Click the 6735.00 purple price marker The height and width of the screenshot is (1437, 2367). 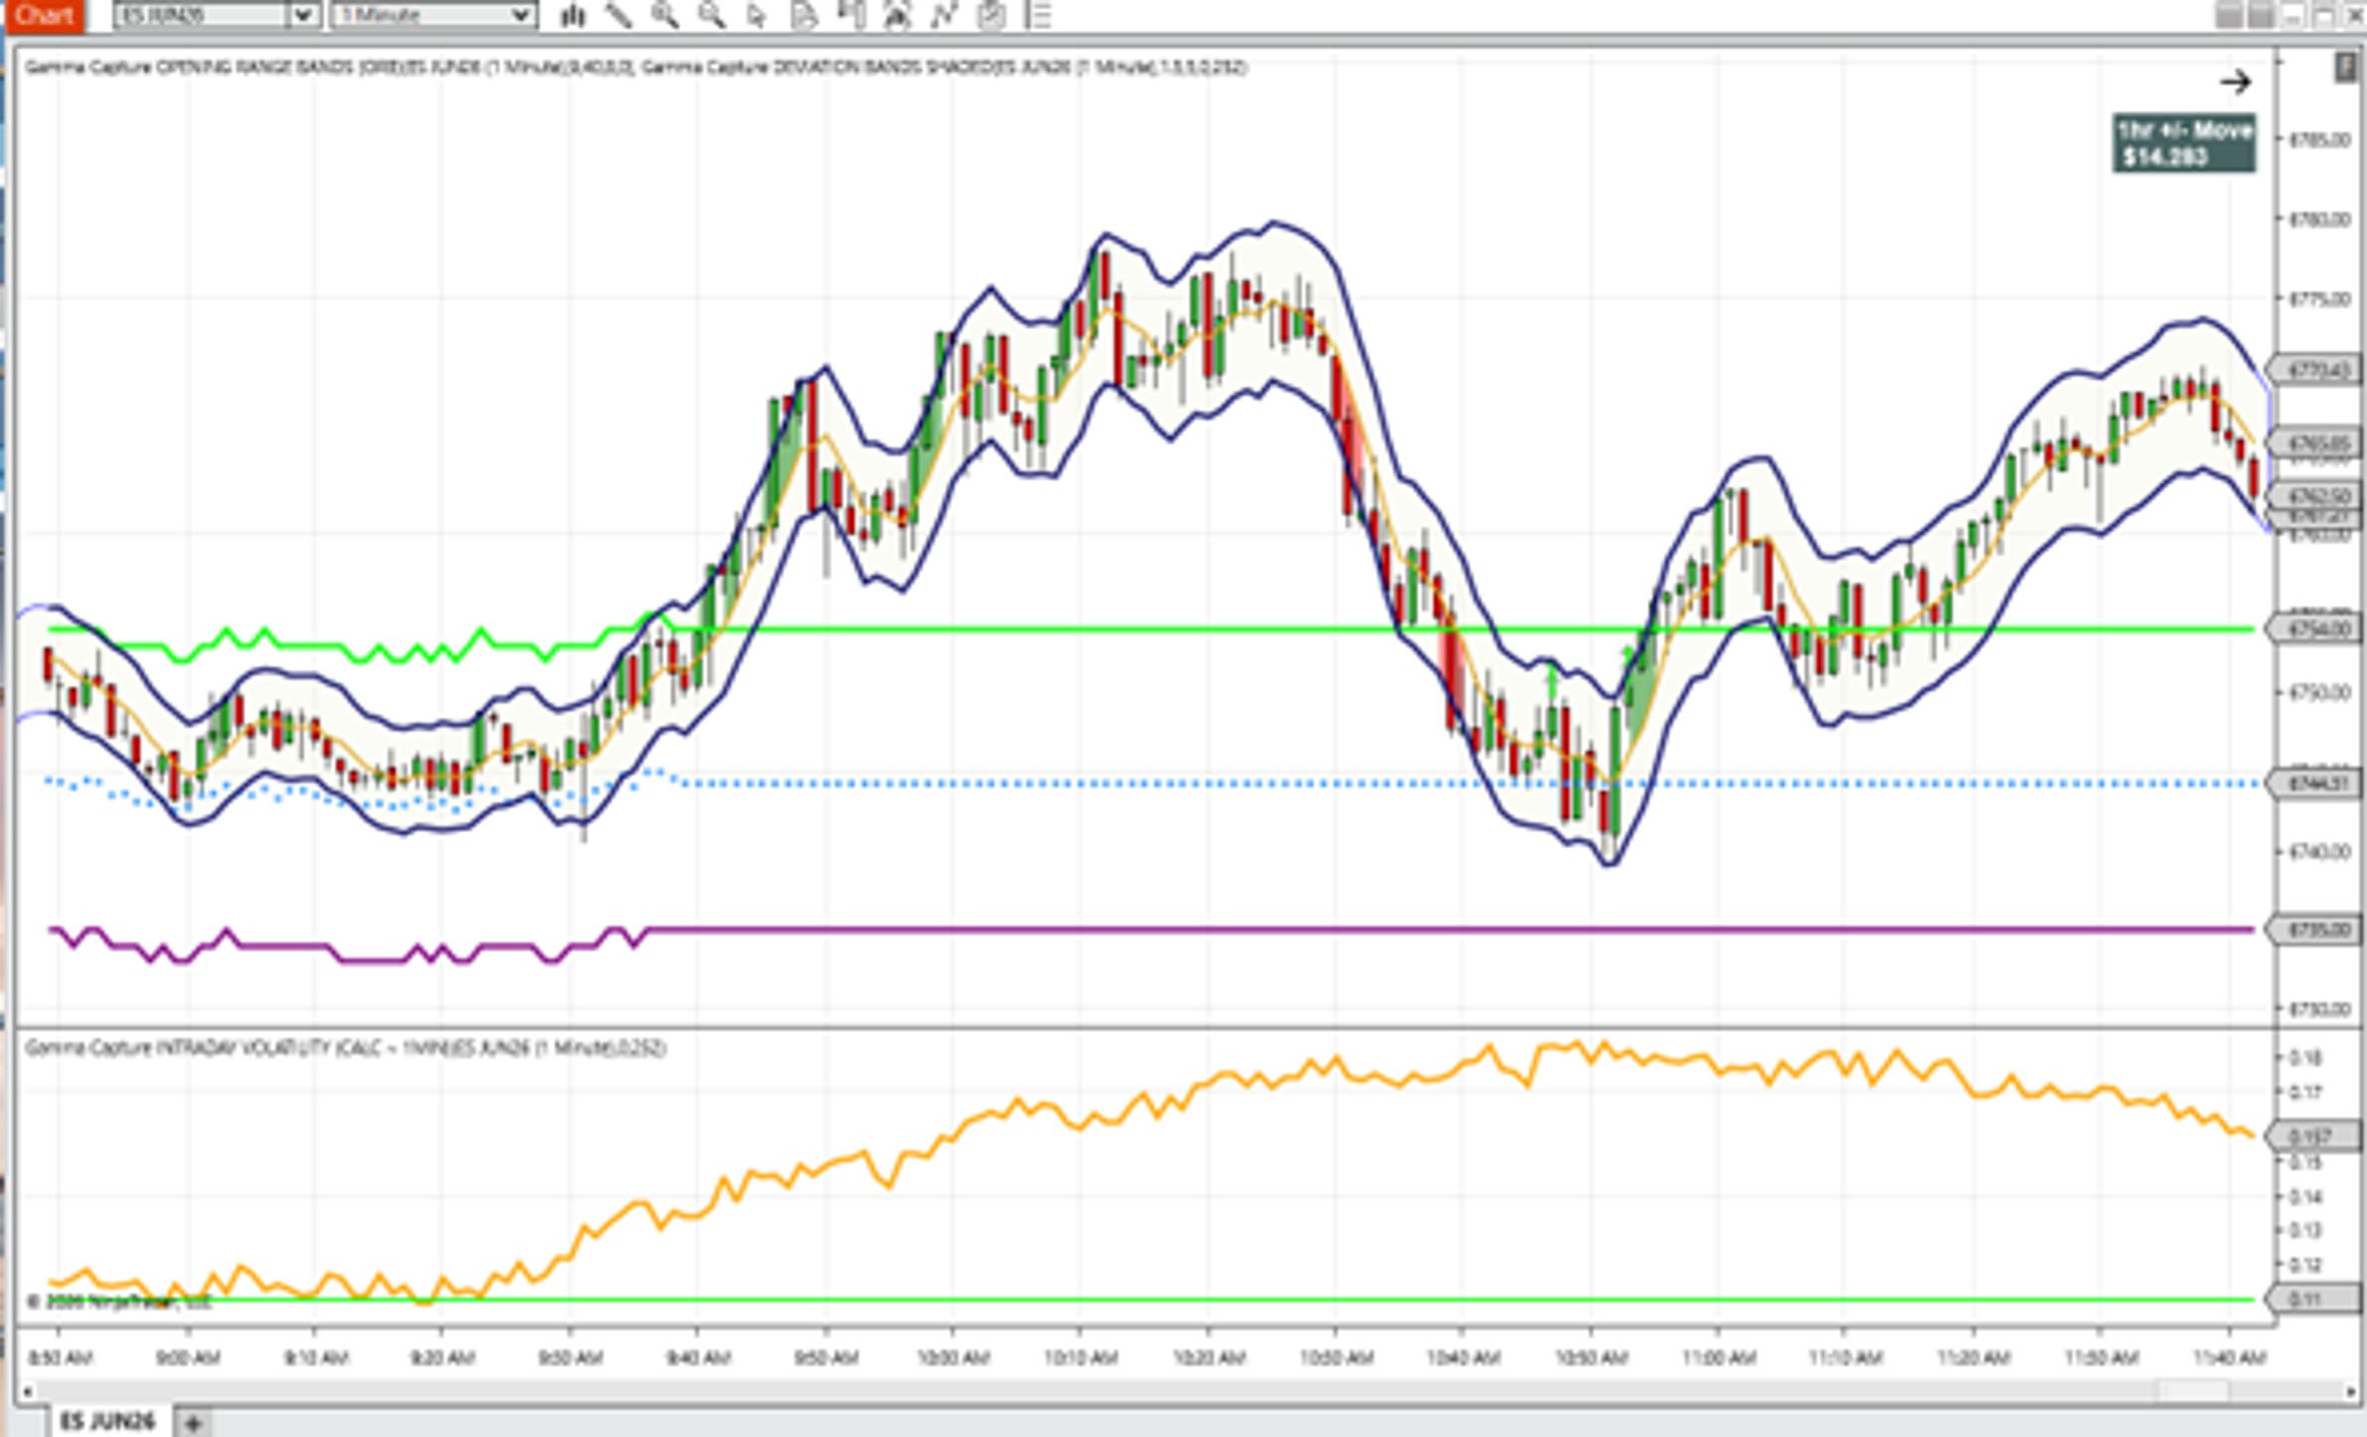coord(2315,930)
